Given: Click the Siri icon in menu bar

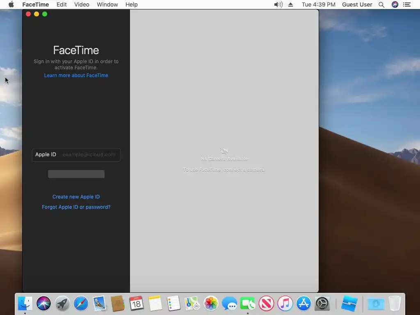Looking at the screenshot, I should pyautogui.click(x=395, y=5).
